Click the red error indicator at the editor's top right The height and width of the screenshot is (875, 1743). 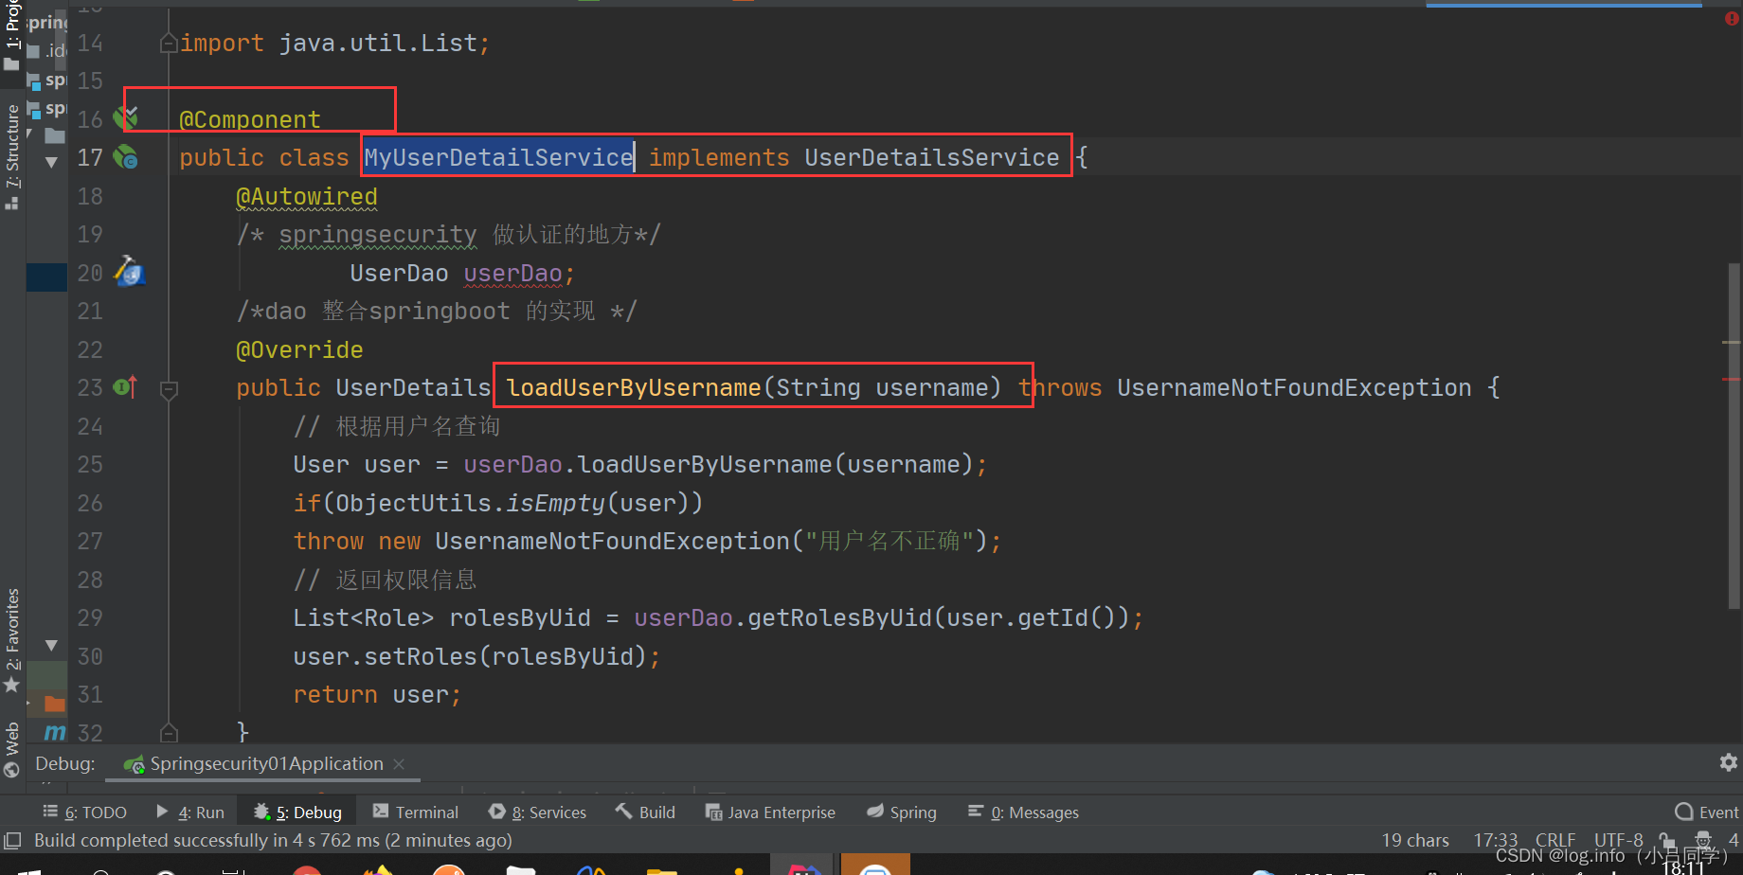click(1732, 18)
